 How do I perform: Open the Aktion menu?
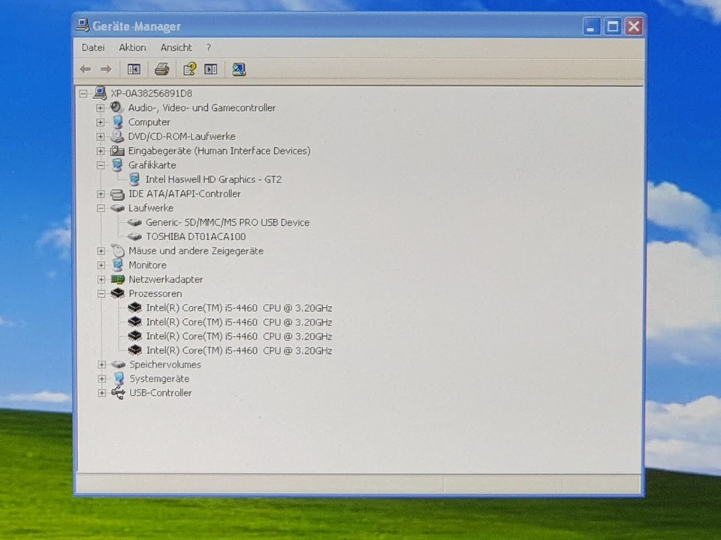click(x=132, y=47)
